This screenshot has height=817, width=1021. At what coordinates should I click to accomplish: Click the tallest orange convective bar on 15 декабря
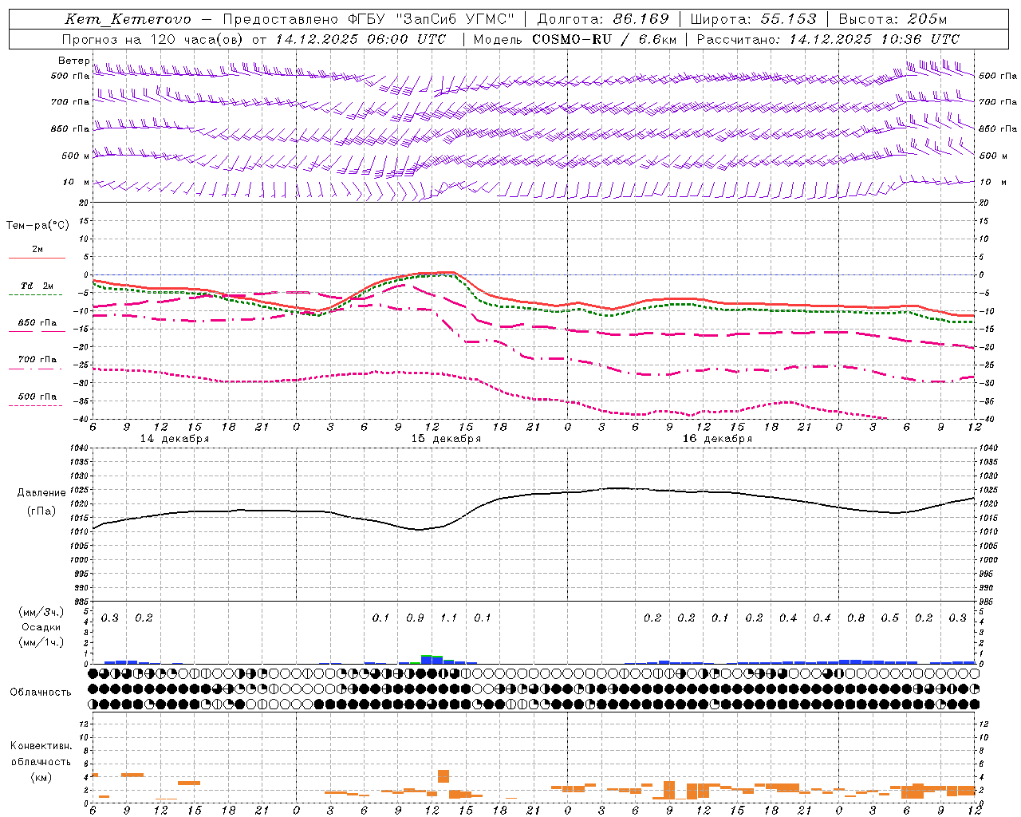point(443,776)
